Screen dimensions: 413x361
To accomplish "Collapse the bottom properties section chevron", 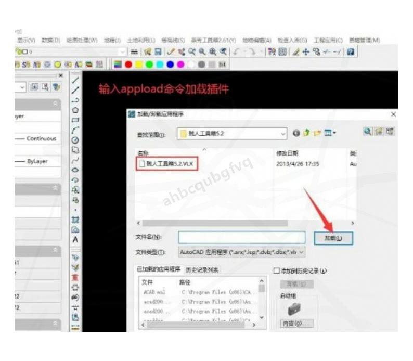I will click(55, 323).
